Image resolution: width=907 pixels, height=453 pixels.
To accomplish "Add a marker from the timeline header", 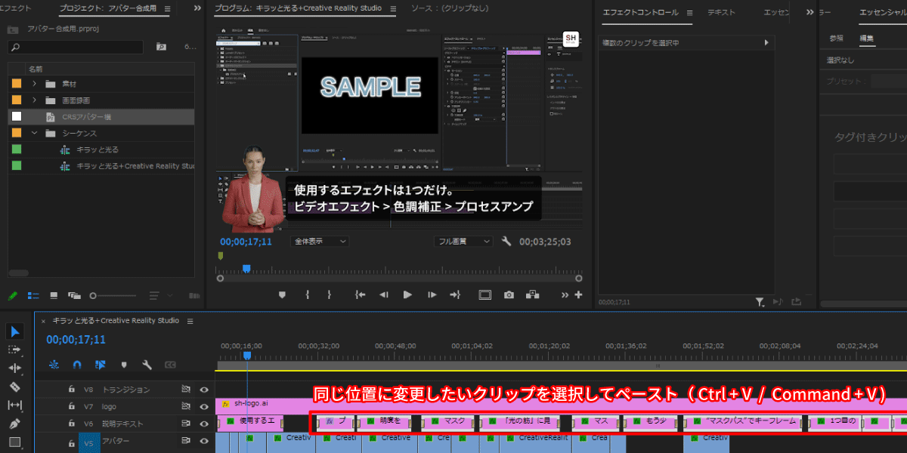I will click(x=124, y=365).
